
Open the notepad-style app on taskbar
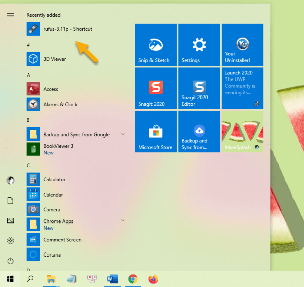pos(71,279)
